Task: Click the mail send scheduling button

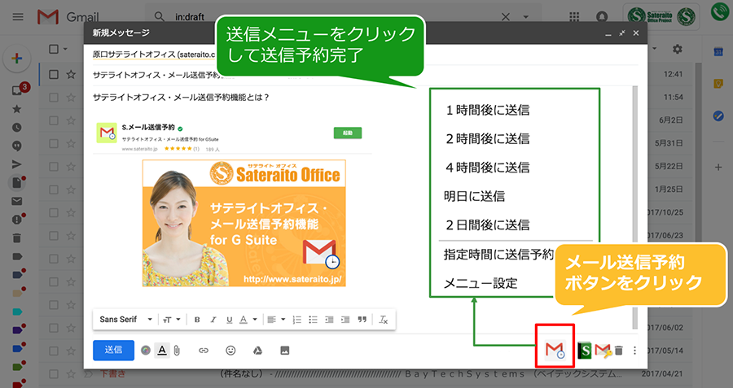Action: click(x=555, y=350)
